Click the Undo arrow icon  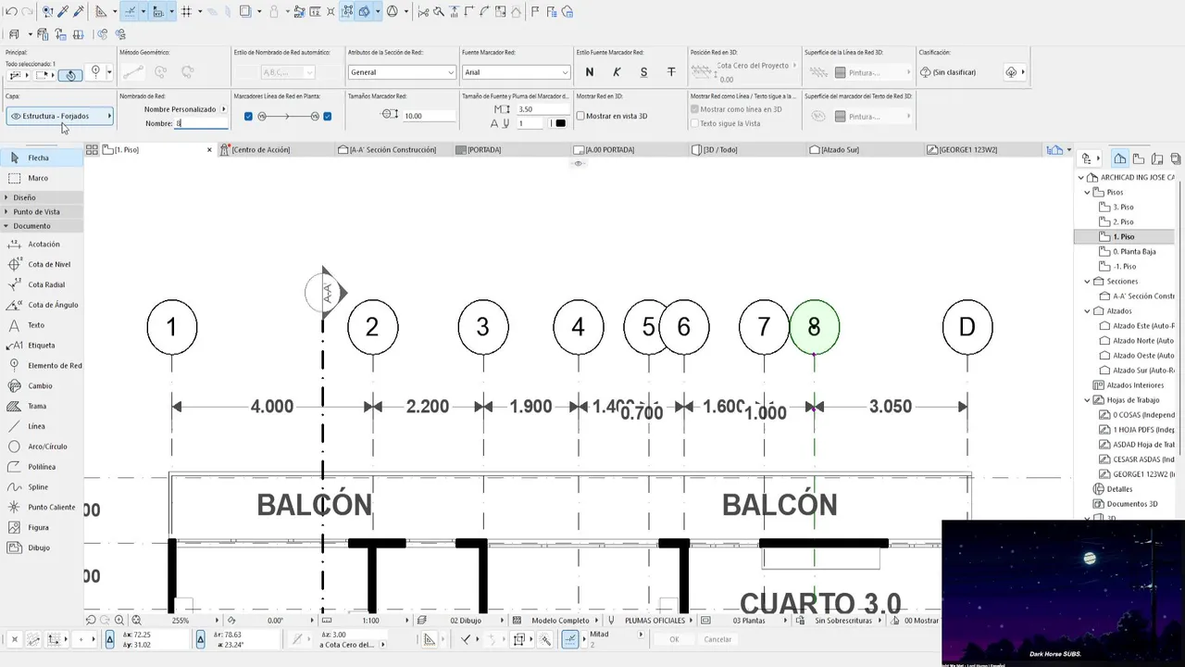pyautogui.click(x=11, y=11)
